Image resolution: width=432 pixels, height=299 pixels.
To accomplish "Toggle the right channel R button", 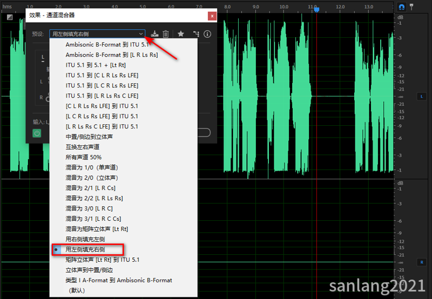I will (x=422, y=262).
